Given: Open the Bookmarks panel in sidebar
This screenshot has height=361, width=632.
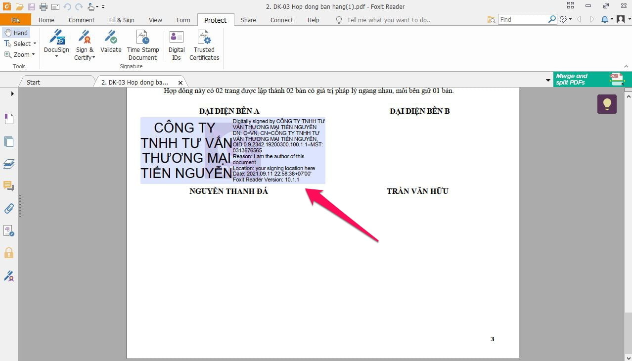Looking at the screenshot, I should coord(8,118).
